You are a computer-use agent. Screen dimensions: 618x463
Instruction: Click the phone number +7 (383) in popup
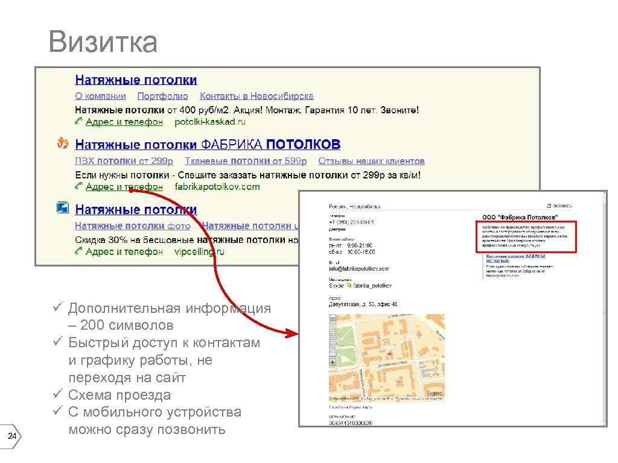tap(352, 222)
